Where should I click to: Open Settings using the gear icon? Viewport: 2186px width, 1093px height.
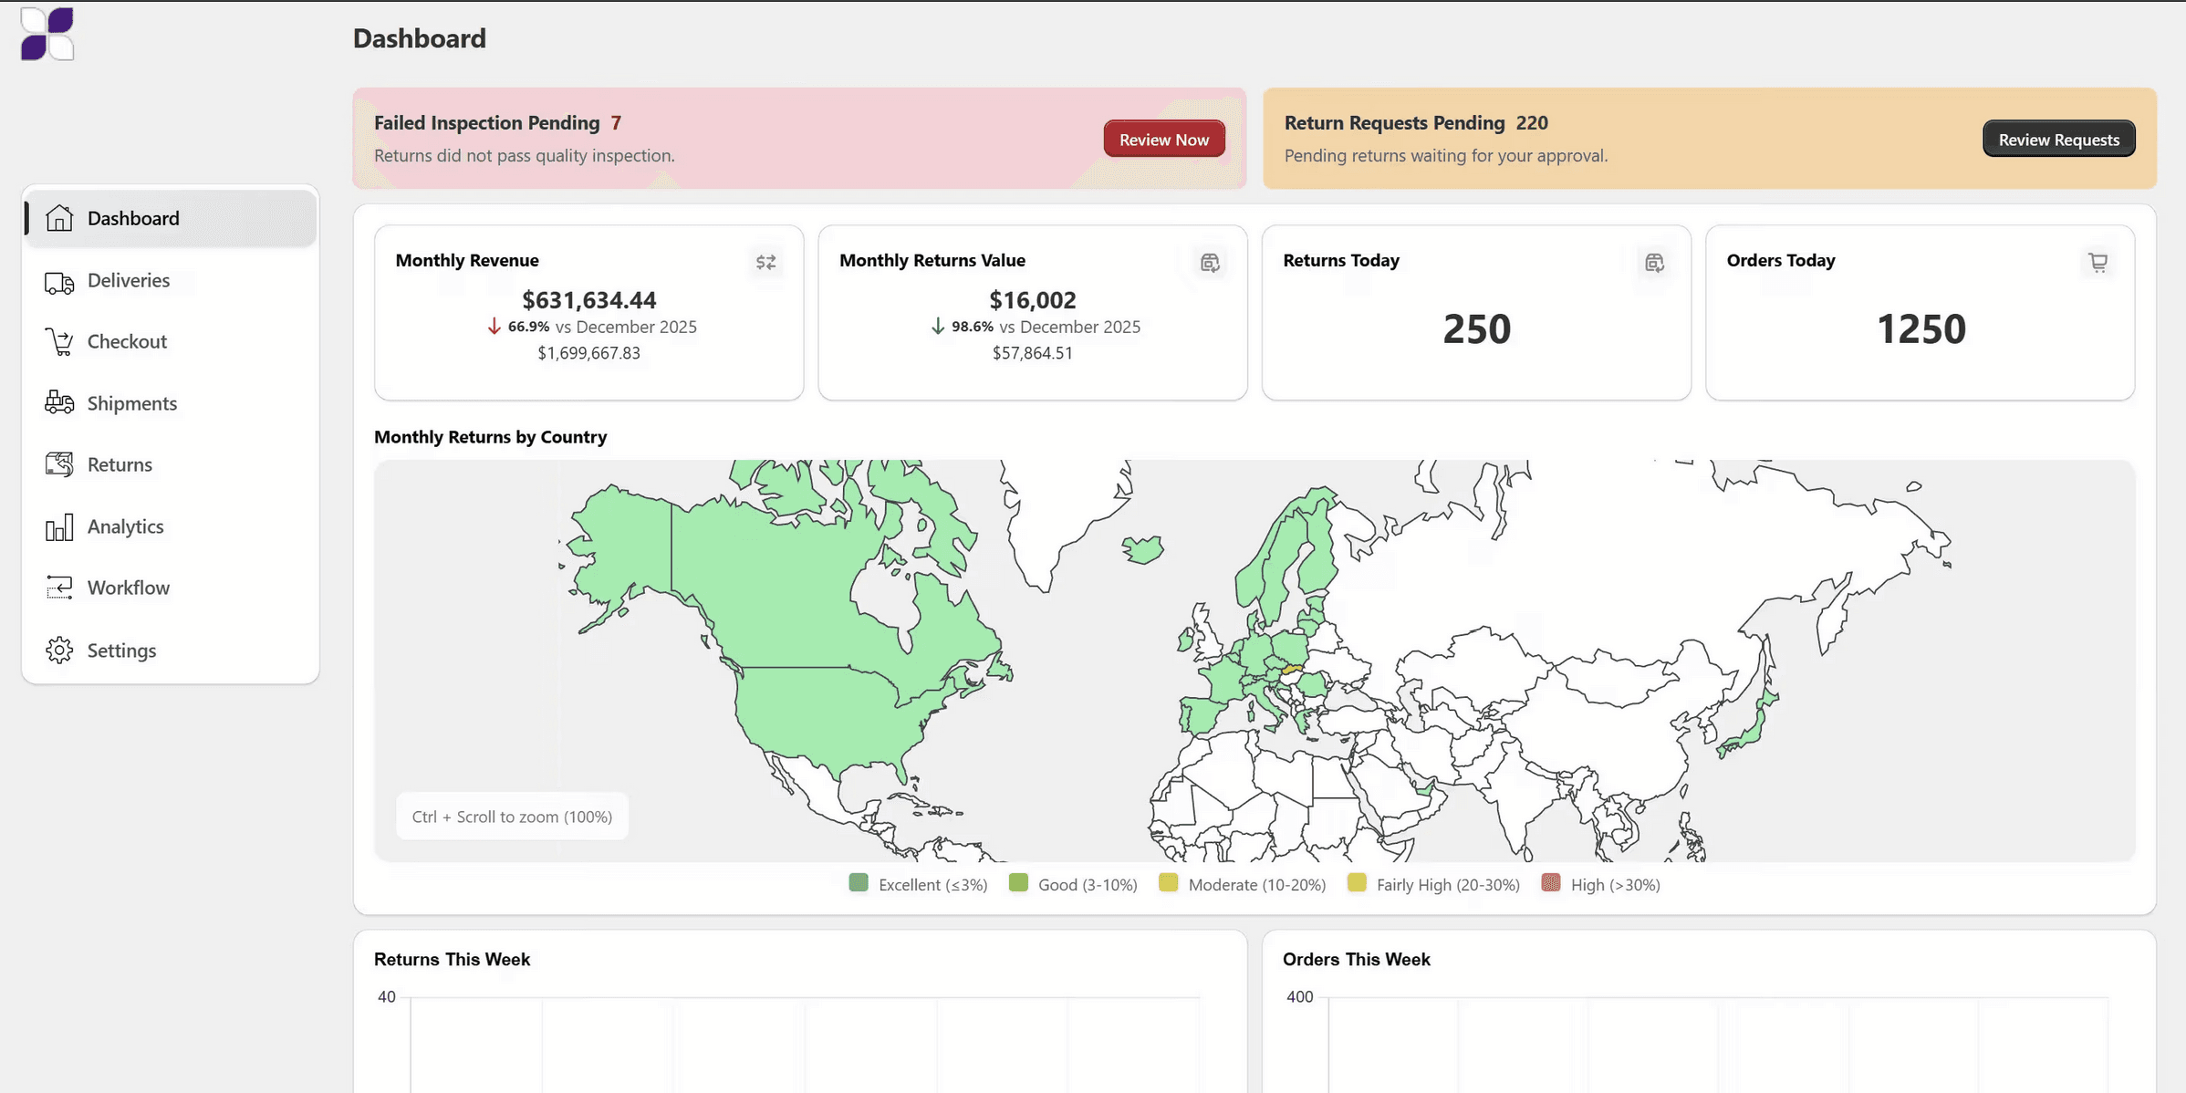tap(58, 649)
